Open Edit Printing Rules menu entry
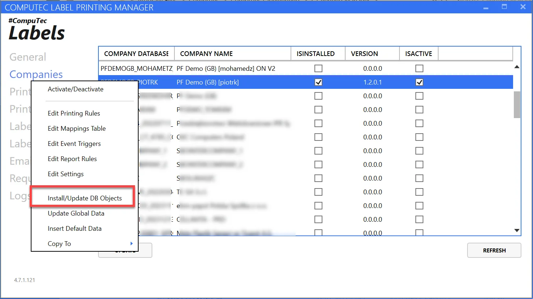The width and height of the screenshot is (533, 299). pyautogui.click(x=74, y=113)
